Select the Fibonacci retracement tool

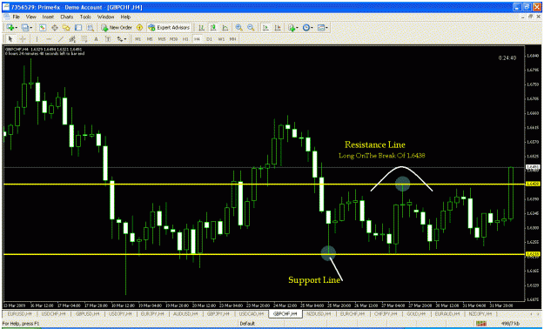[x=84, y=39]
